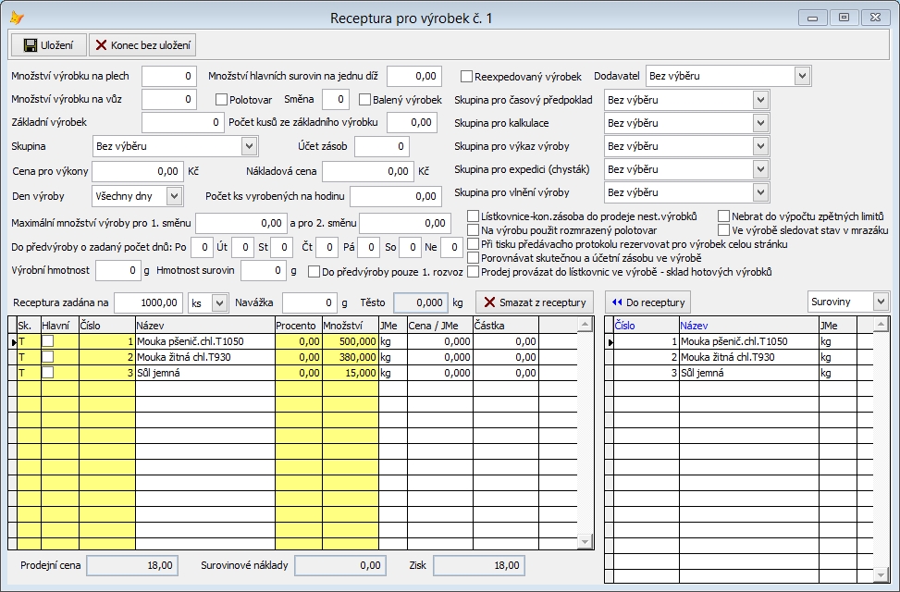Open Skupina pro časový předpoklad dropdown

(x=760, y=100)
